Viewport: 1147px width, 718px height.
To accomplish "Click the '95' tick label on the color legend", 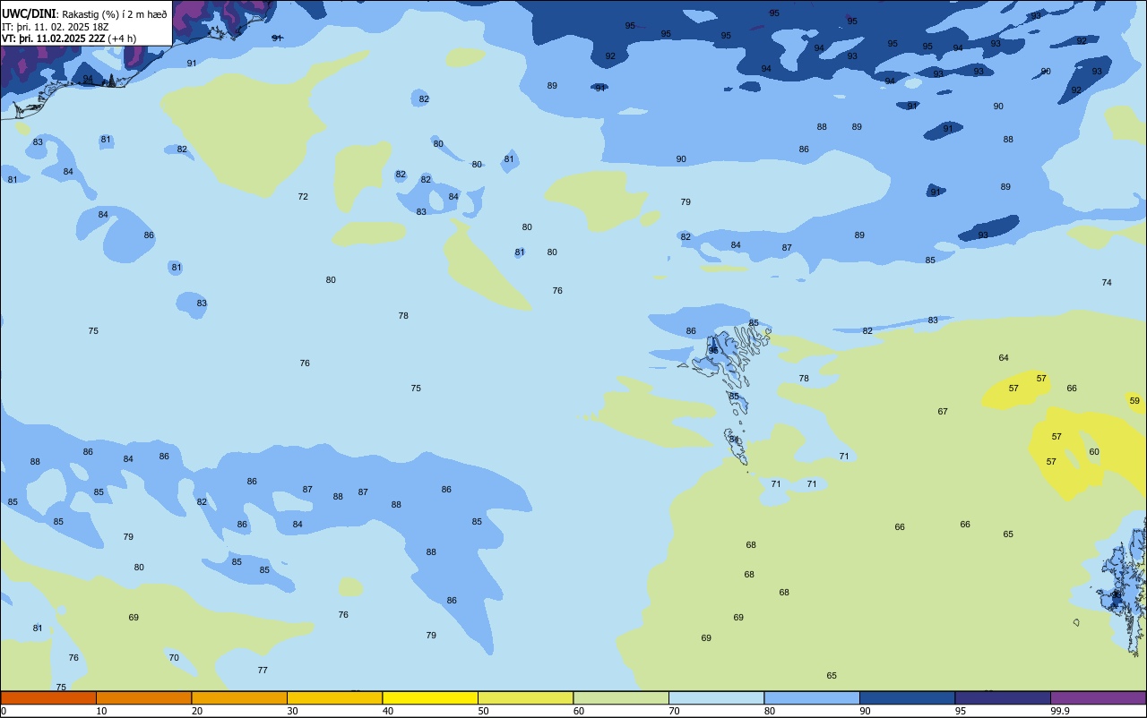I will (x=961, y=711).
